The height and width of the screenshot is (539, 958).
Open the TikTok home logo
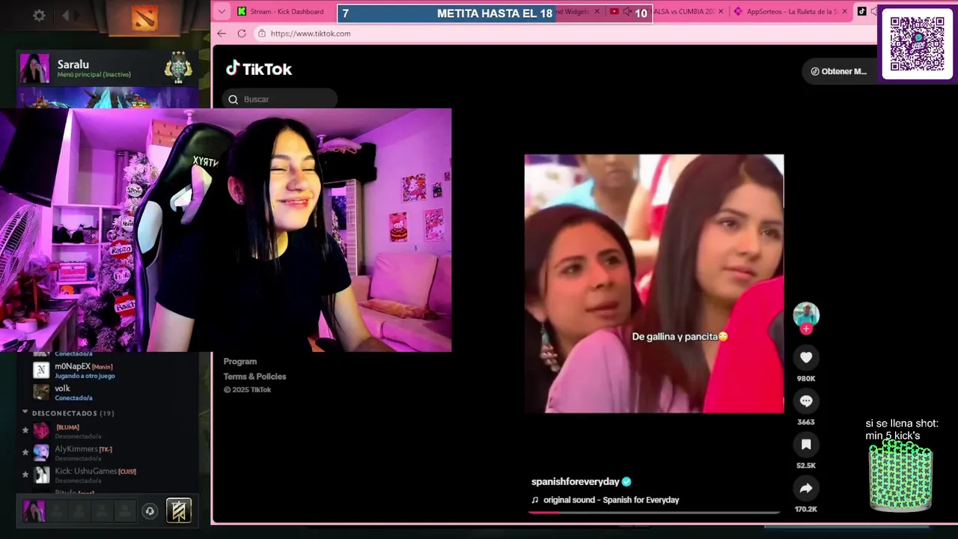[259, 69]
